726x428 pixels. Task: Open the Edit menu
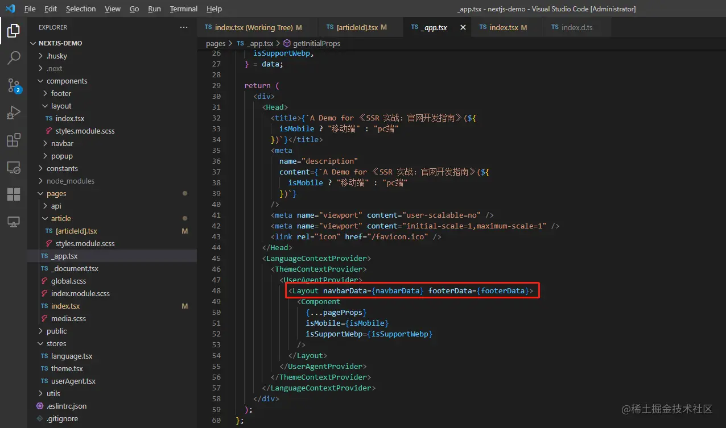[x=51, y=9]
